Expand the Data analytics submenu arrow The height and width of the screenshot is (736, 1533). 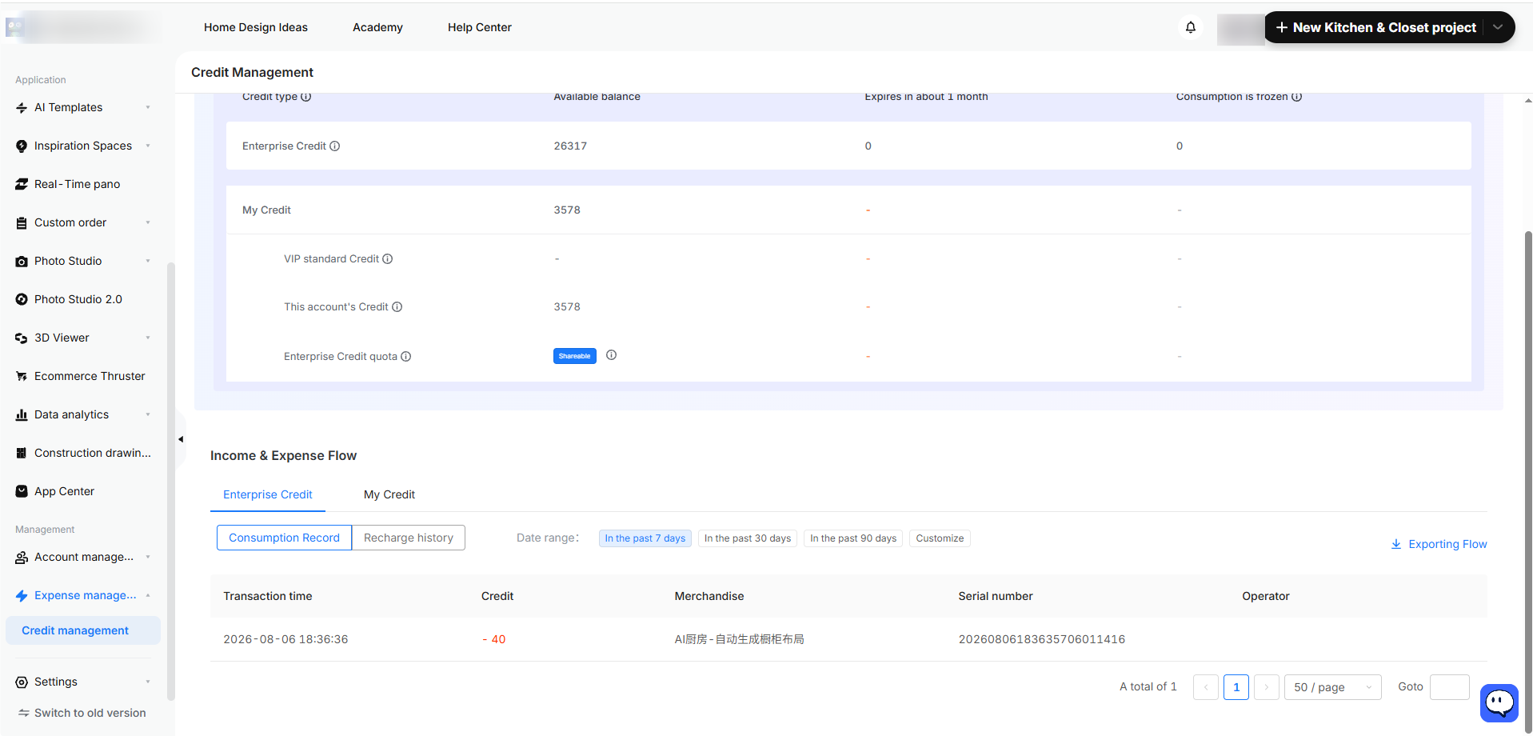click(148, 415)
